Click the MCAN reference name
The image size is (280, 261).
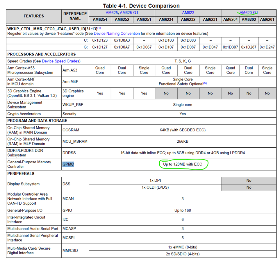[x=68, y=199]
